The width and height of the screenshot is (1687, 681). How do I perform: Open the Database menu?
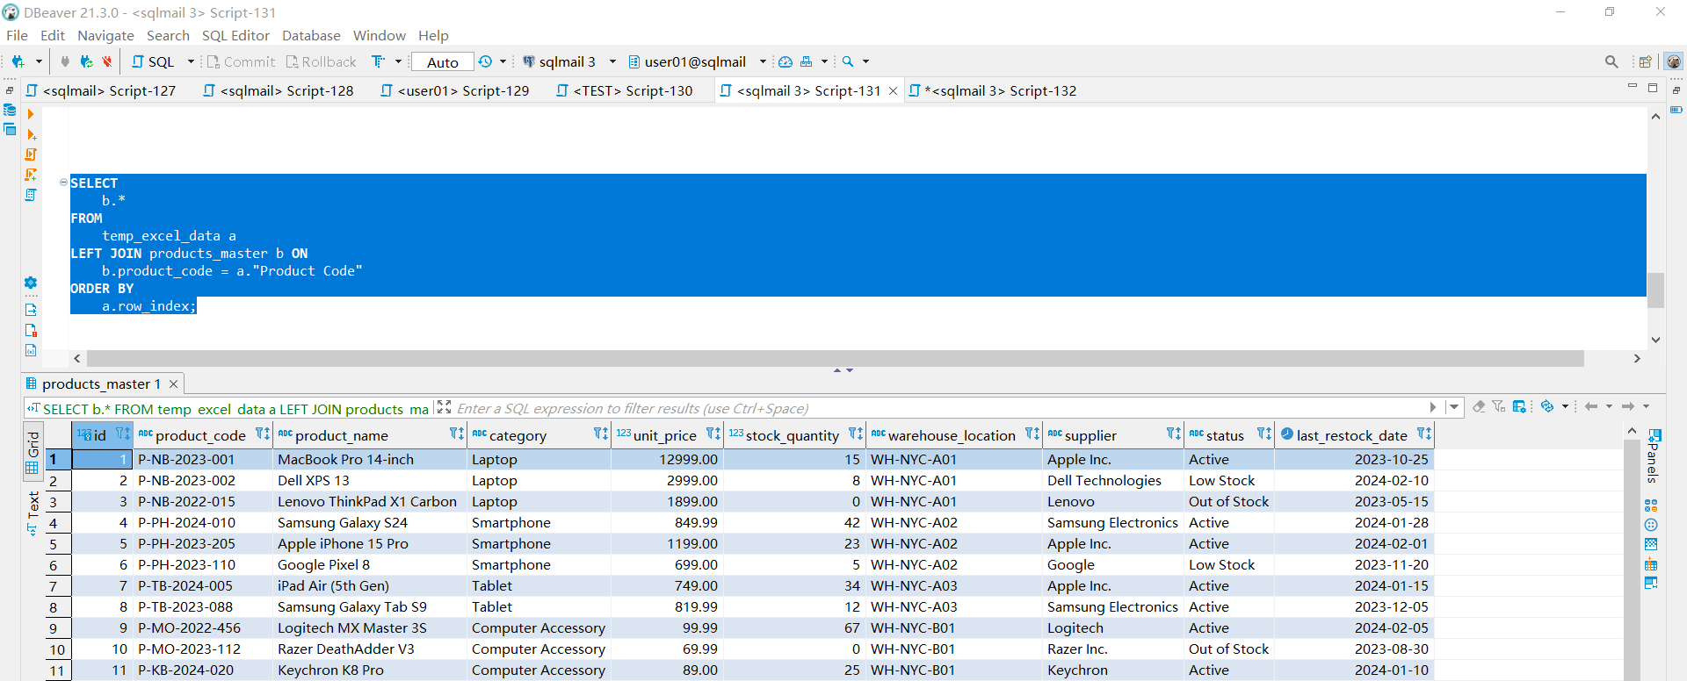point(311,35)
